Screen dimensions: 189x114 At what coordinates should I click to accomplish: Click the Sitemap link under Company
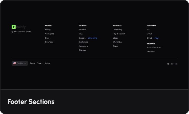[82, 50]
